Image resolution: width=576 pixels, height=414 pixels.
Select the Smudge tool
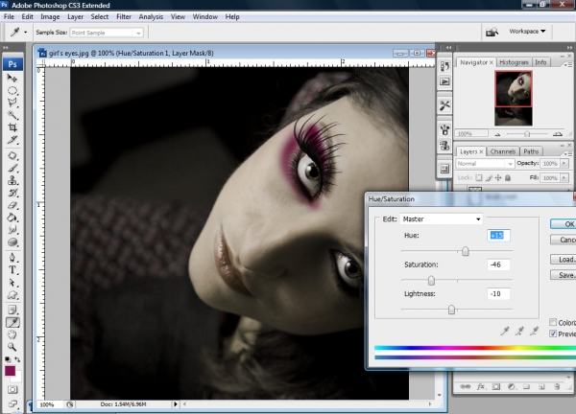12,230
